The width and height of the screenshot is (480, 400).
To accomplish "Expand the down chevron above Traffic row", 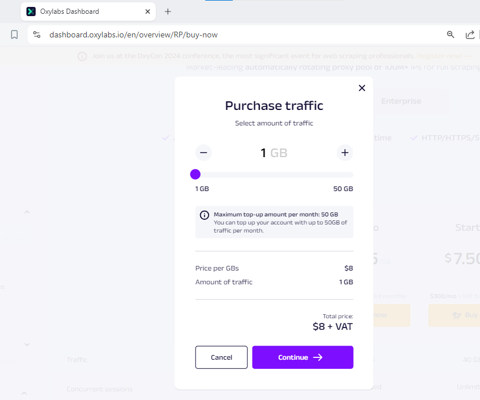I will coord(27,345).
